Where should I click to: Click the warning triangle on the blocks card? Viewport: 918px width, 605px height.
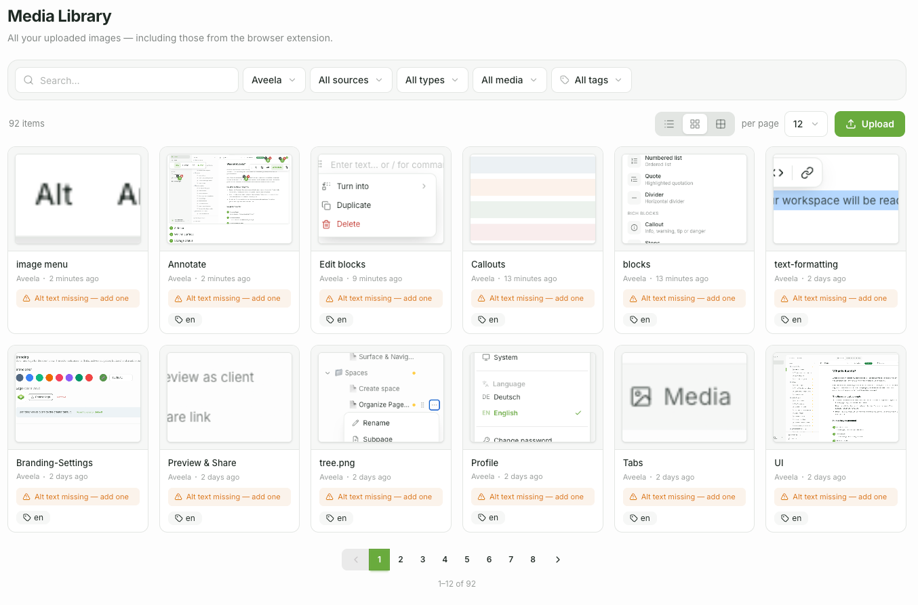click(633, 298)
